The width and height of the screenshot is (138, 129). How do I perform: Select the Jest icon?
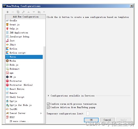[x=7, y=41]
